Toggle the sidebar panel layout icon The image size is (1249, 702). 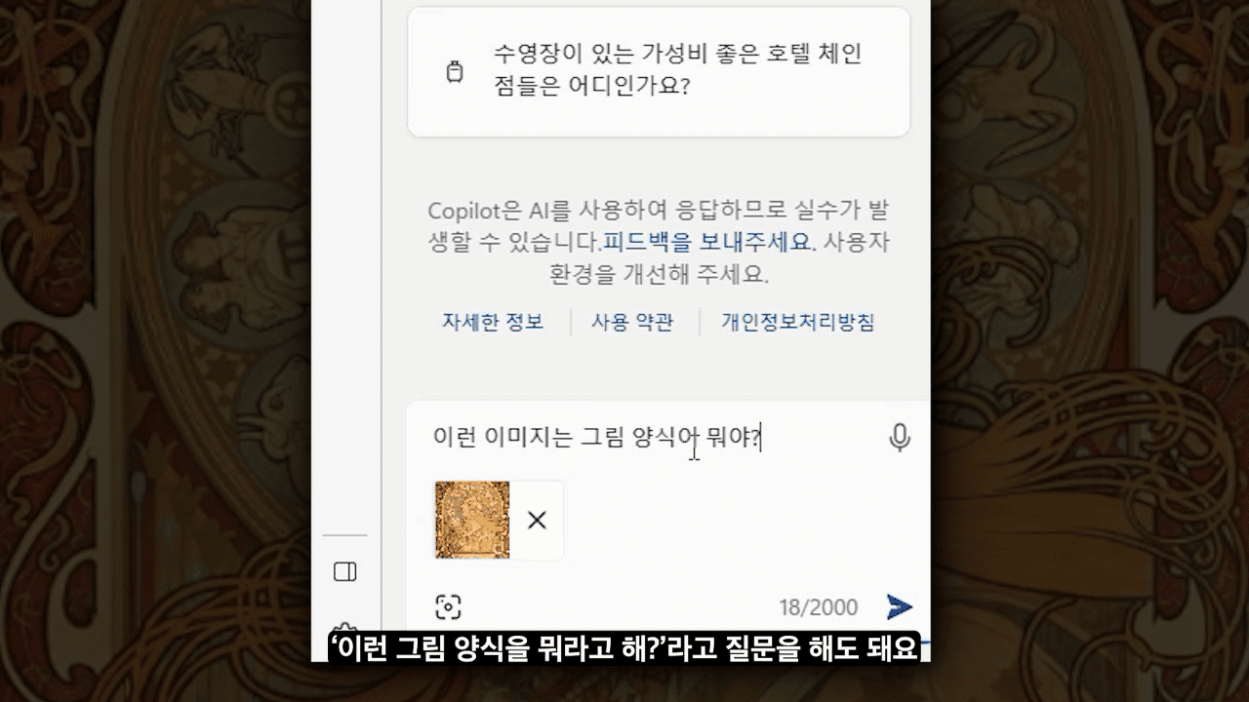coord(344,571)
